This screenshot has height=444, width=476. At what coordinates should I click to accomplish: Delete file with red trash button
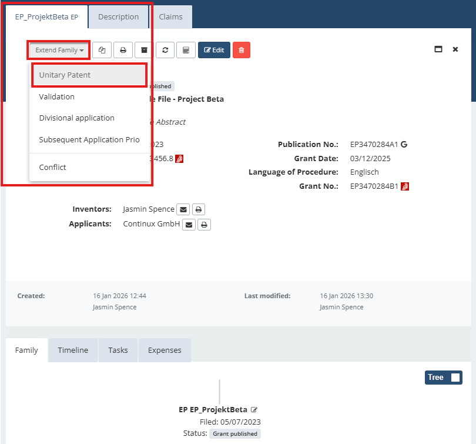(242, 50)
